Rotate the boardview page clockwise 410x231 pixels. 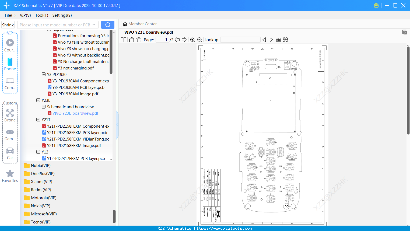(x=139, y=40)
